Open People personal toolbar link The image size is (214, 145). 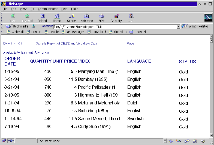52,32
